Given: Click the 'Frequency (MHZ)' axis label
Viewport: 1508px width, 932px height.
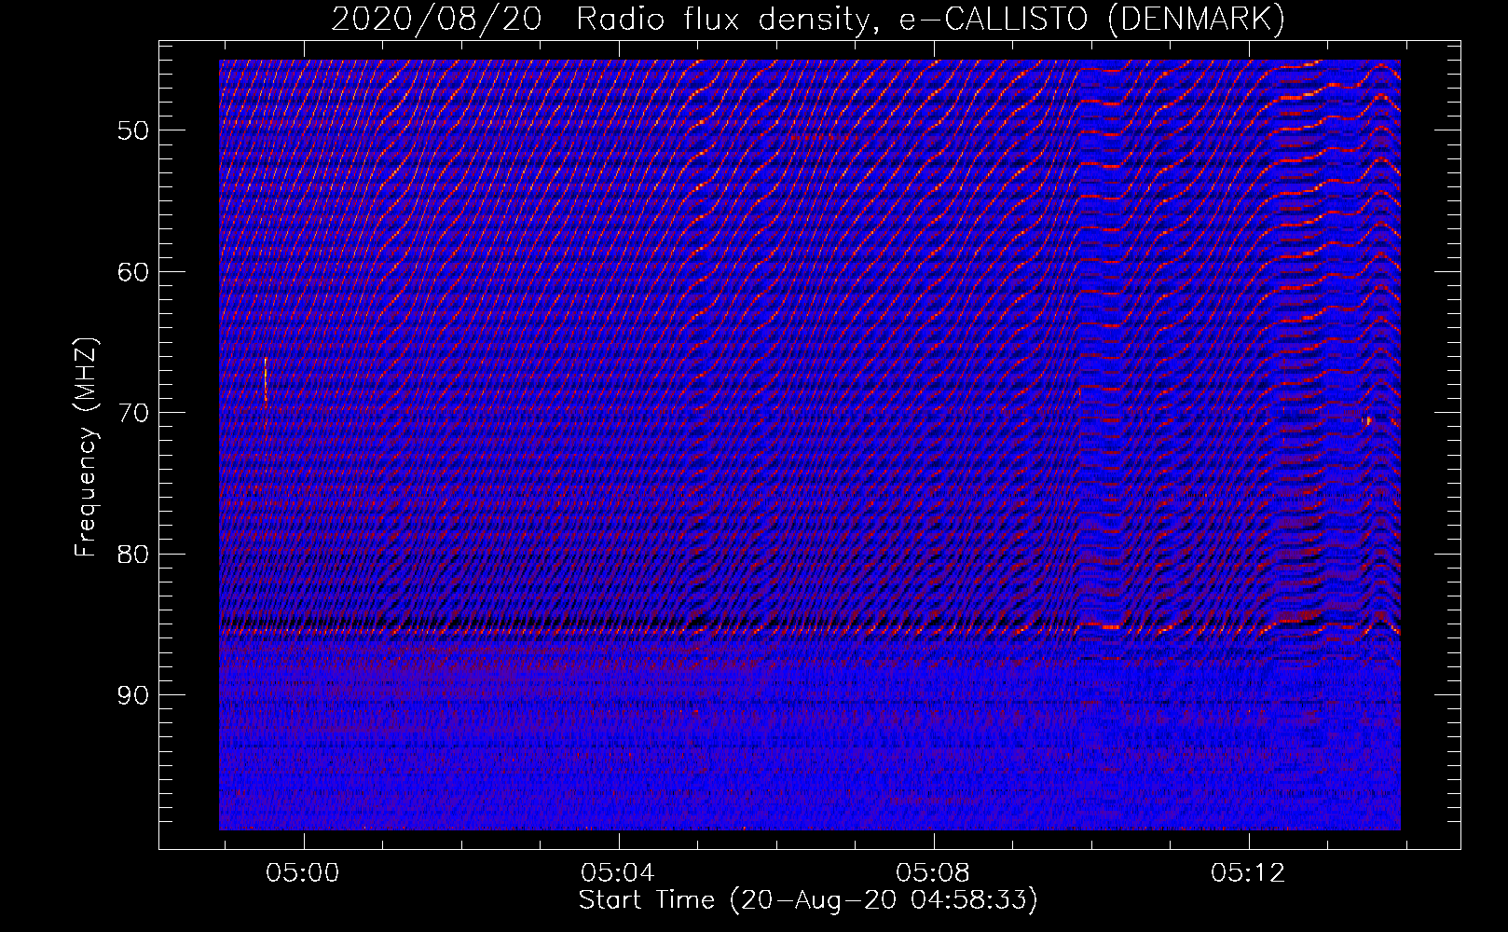Looking at the screenshot, I should point(86,447).
